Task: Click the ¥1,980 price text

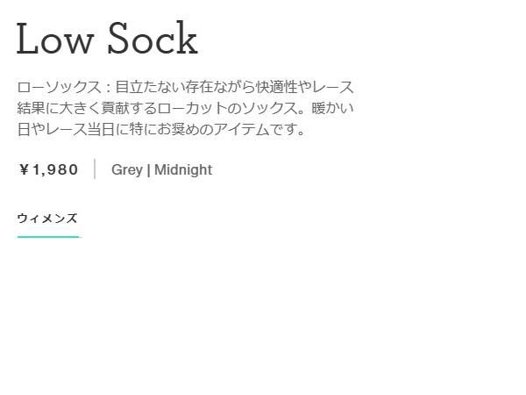Action: point(49,169)
